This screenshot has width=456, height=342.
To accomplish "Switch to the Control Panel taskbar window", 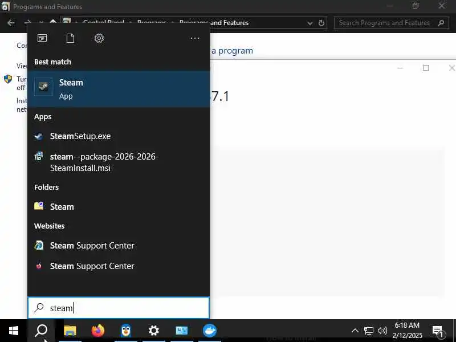I will (182, 331).
